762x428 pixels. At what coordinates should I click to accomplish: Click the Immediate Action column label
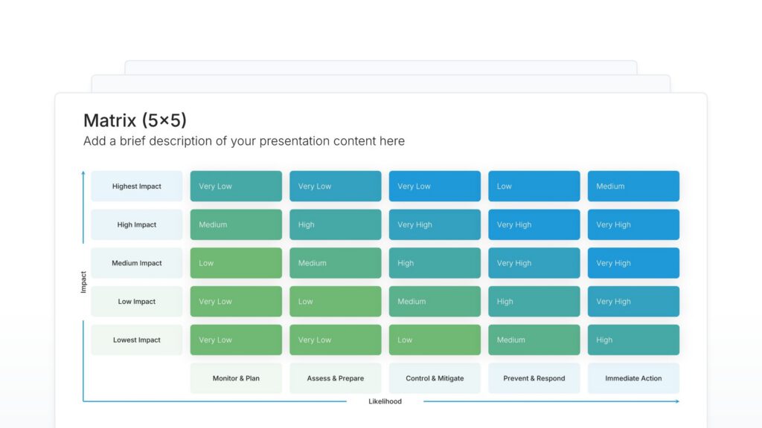[633, 378]
